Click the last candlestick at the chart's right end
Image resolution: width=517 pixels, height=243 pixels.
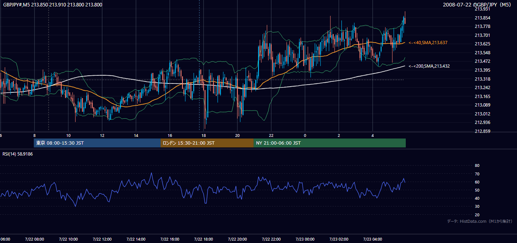[405, 18]
